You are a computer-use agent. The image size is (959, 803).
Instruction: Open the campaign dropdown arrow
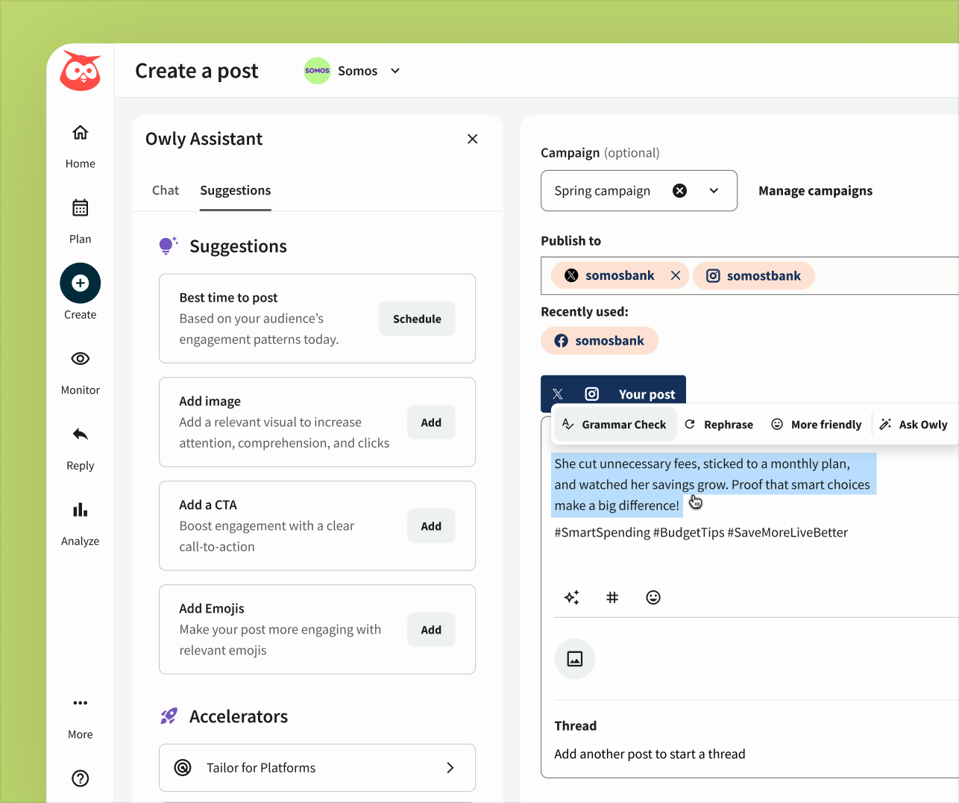click(714, 191)
